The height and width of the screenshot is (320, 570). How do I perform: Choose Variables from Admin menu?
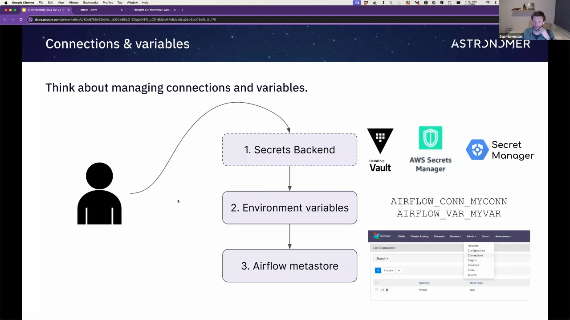[x=473, y=246]
